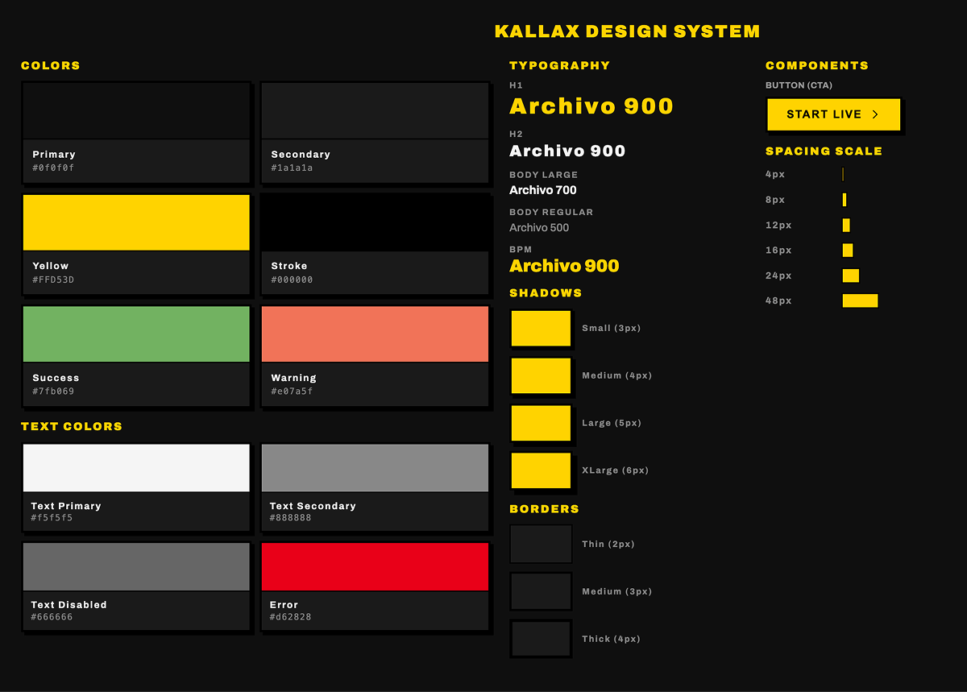The width and height of the screenshot is (967, 692).
Task: Select the Stroke #000000 swatch
Action: coord(374,222)
